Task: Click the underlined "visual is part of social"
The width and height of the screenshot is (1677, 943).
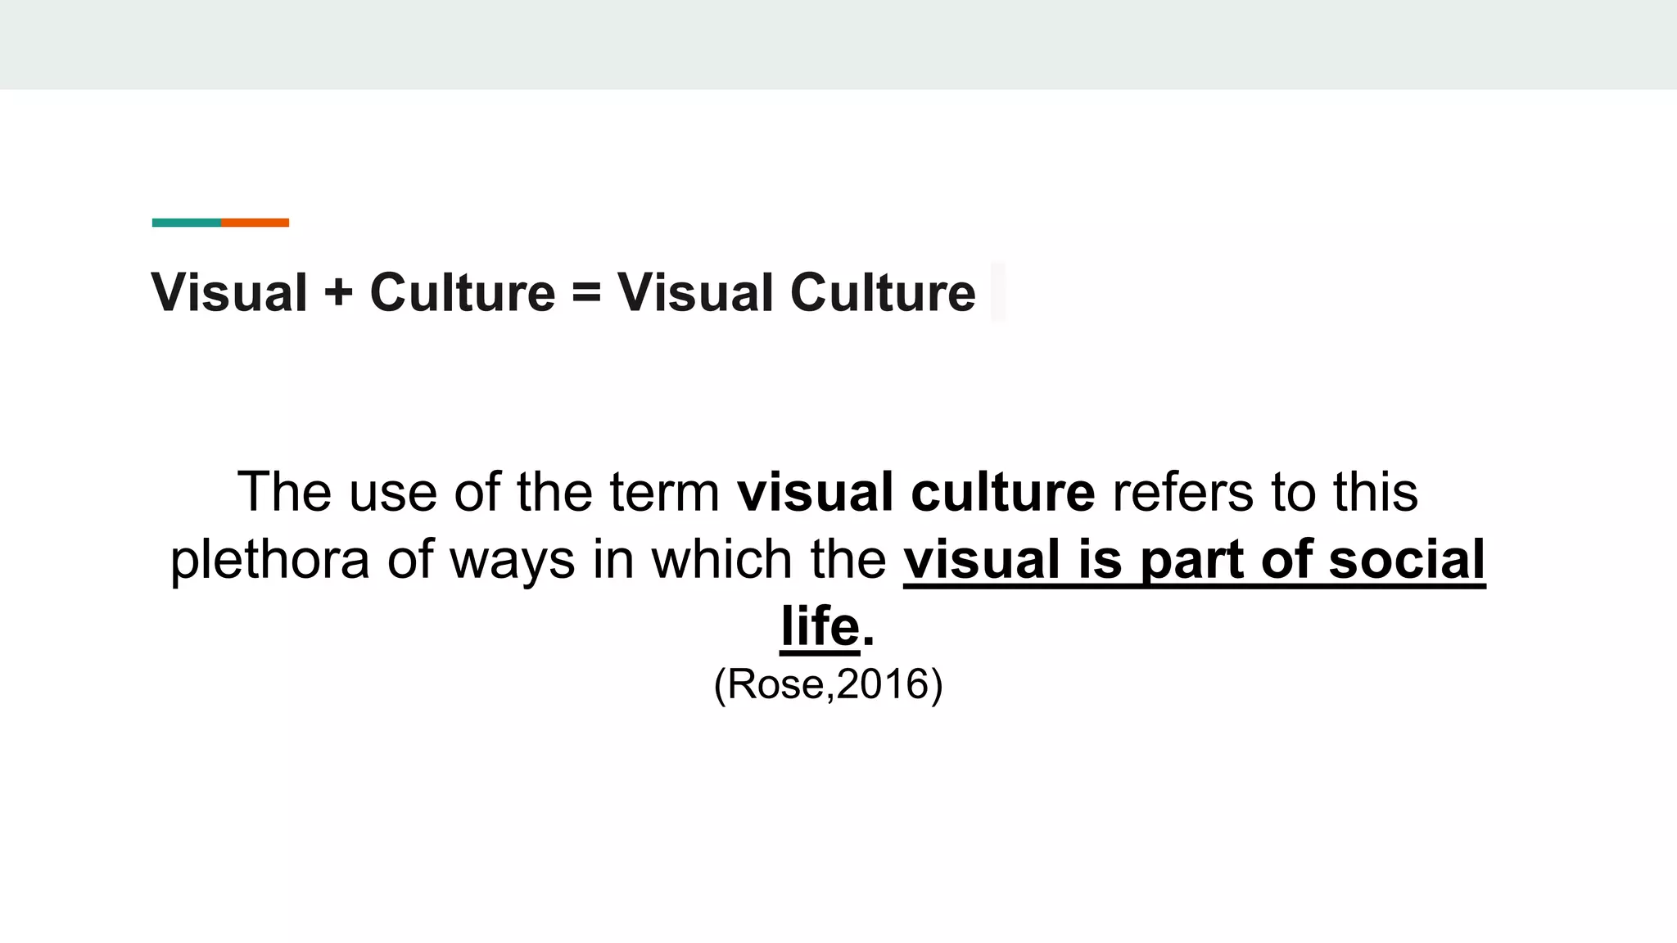Action: point(1195,560)
